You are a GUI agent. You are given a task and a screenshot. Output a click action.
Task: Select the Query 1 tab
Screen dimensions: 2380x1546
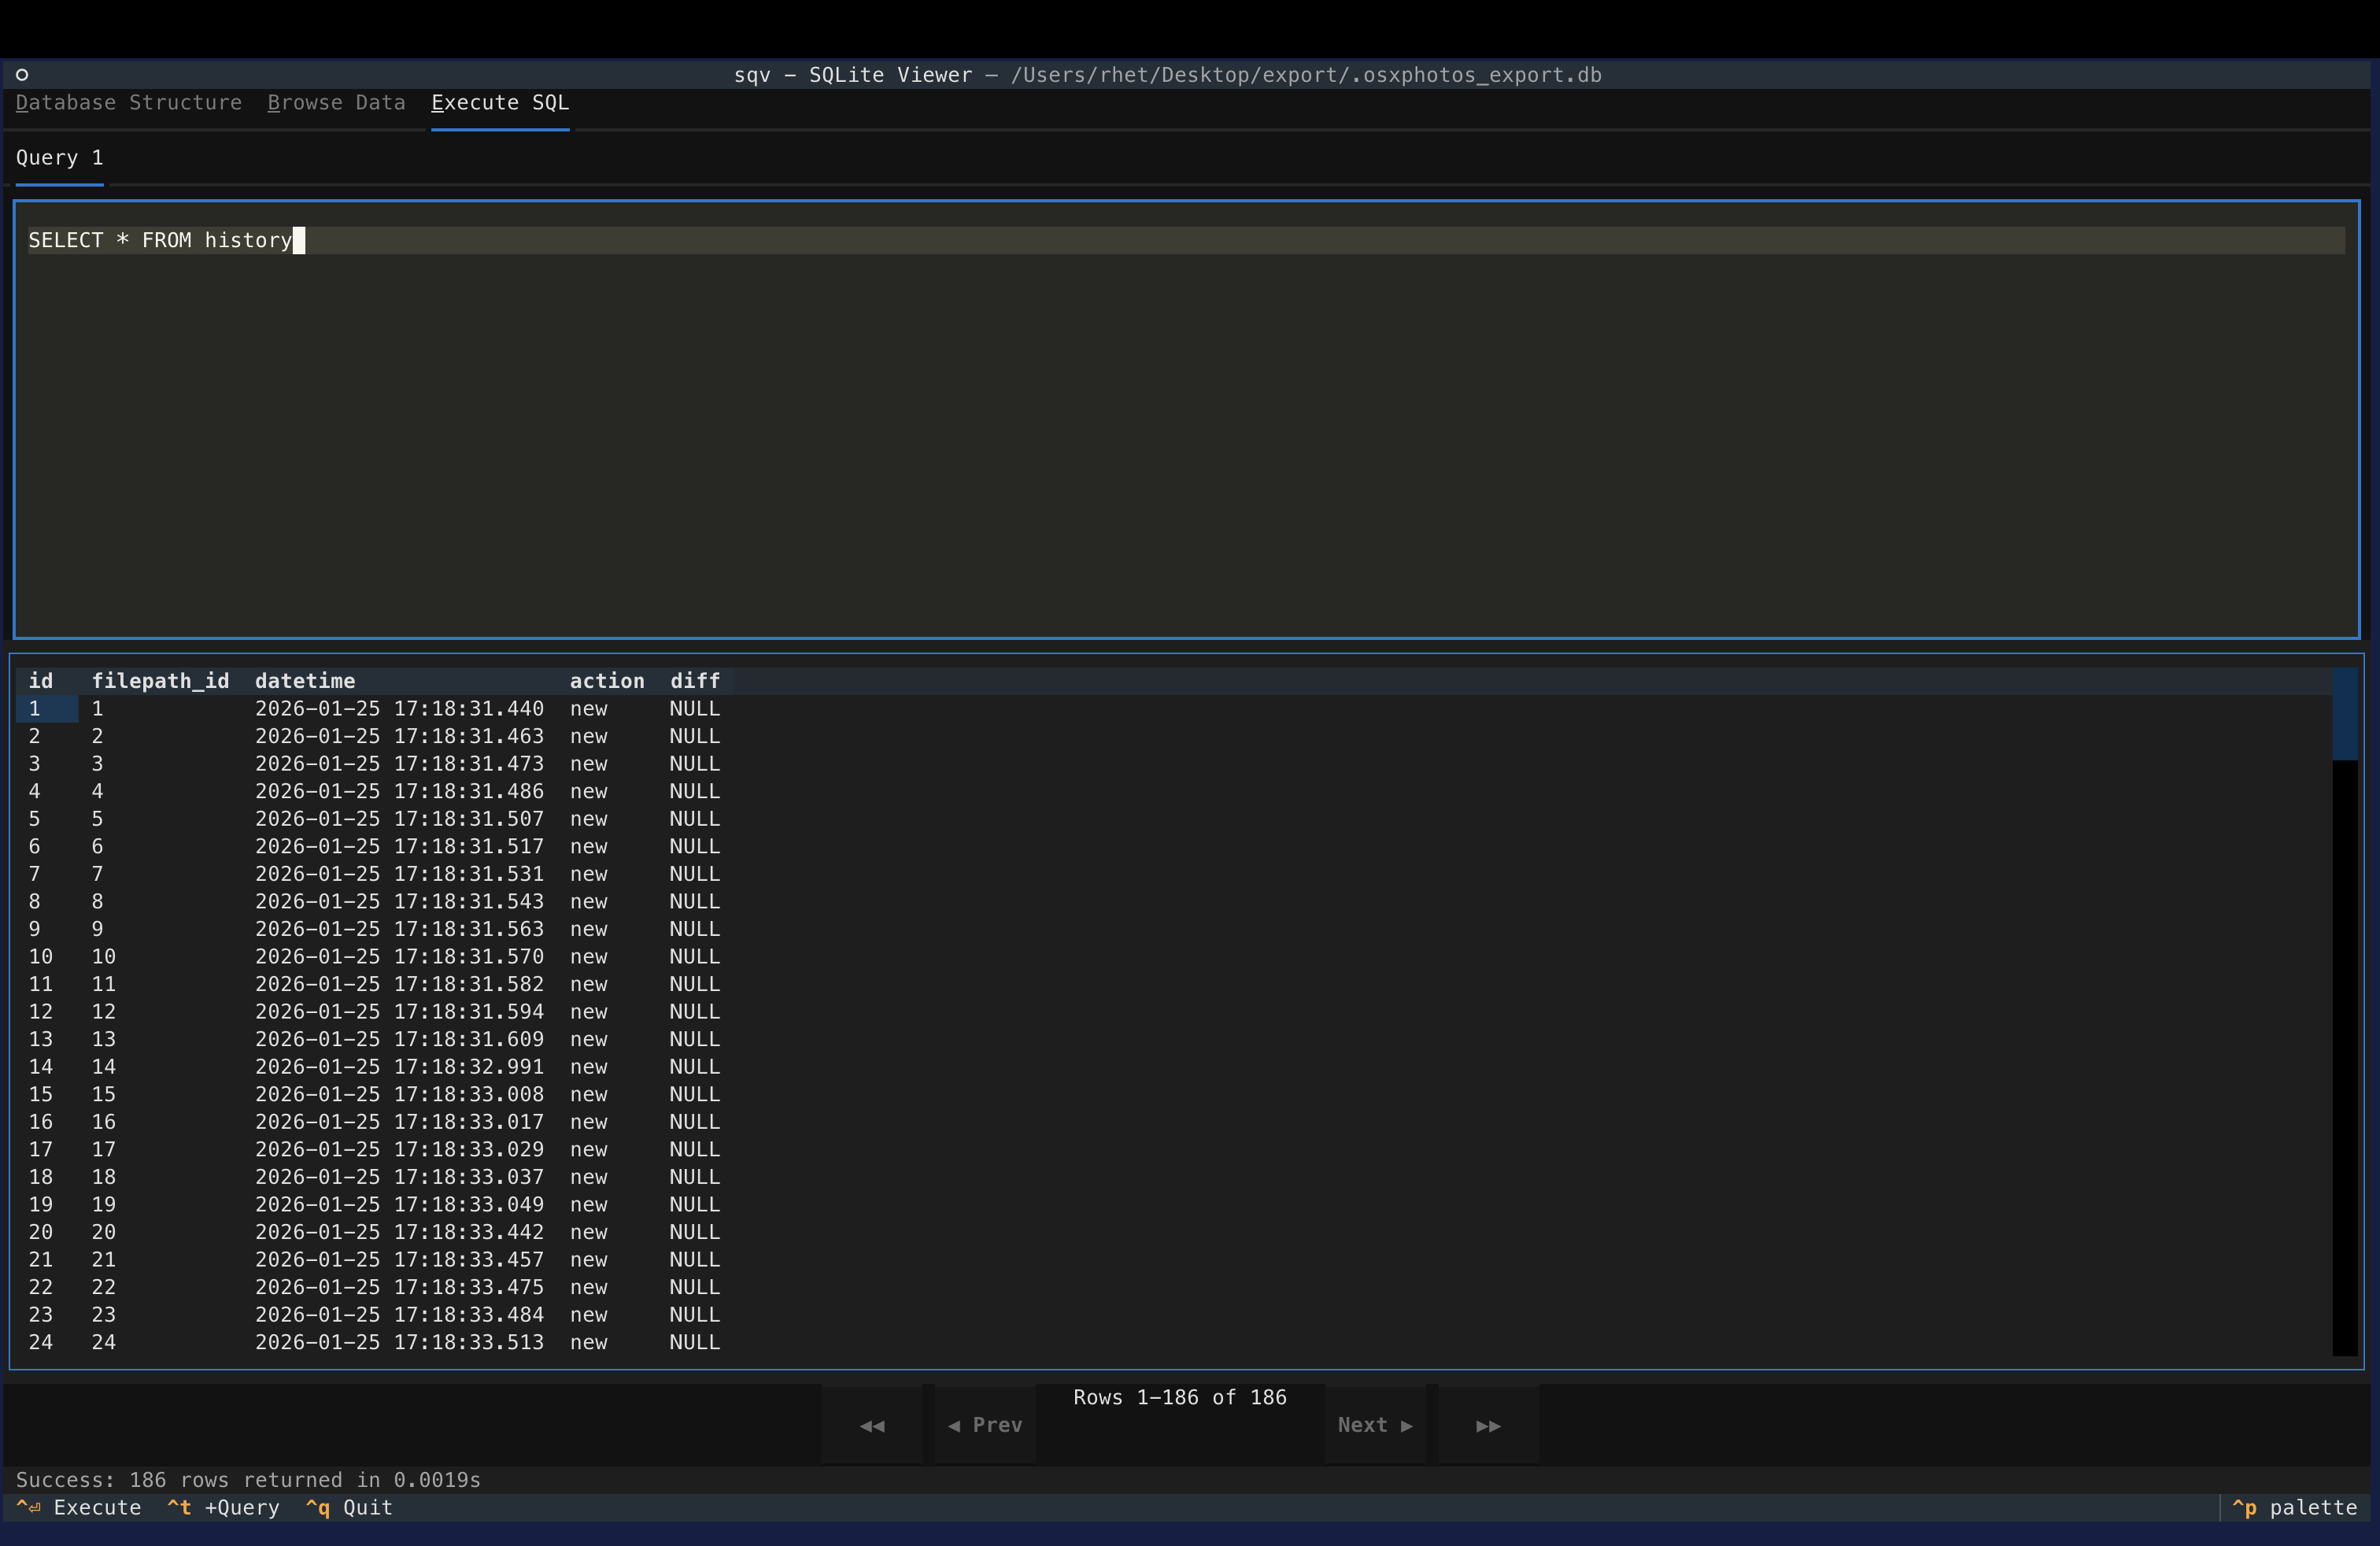click(x=59, y=157)
